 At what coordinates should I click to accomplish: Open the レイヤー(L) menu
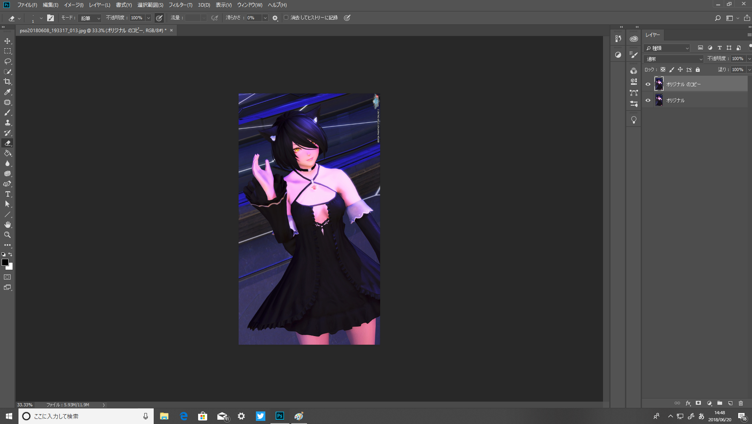99,5
